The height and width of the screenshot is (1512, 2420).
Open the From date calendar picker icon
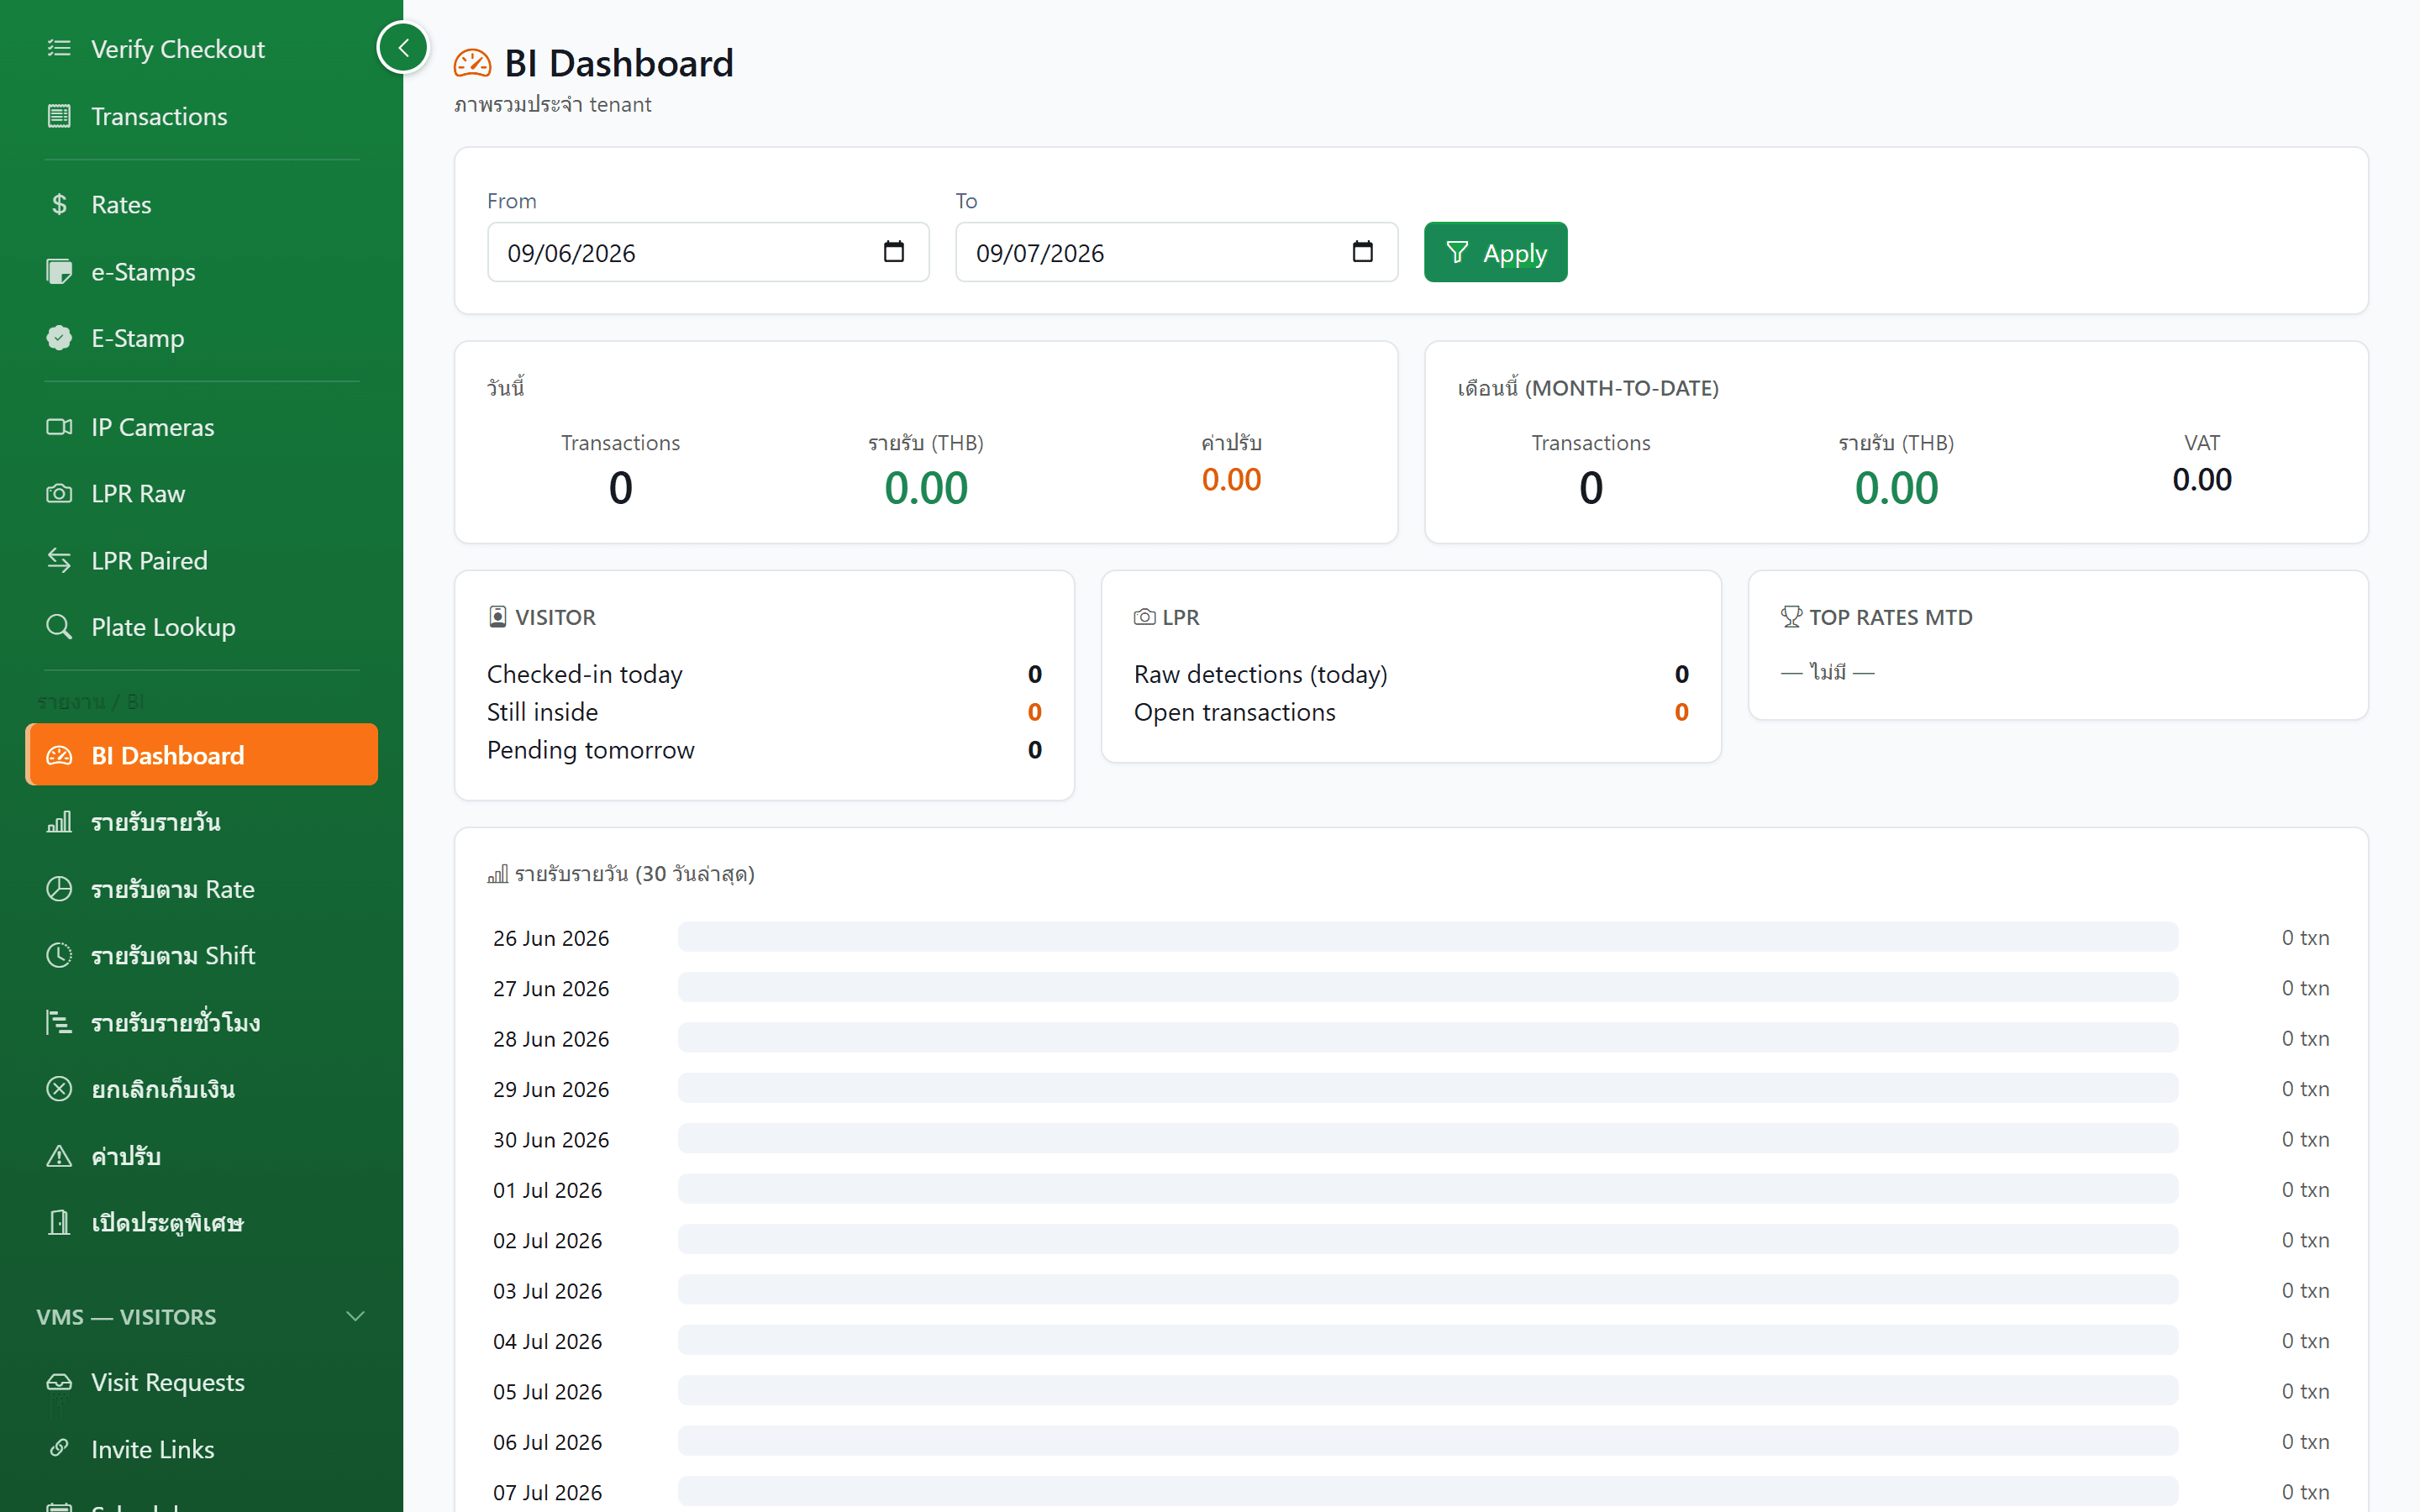click(x=894, y=252)
